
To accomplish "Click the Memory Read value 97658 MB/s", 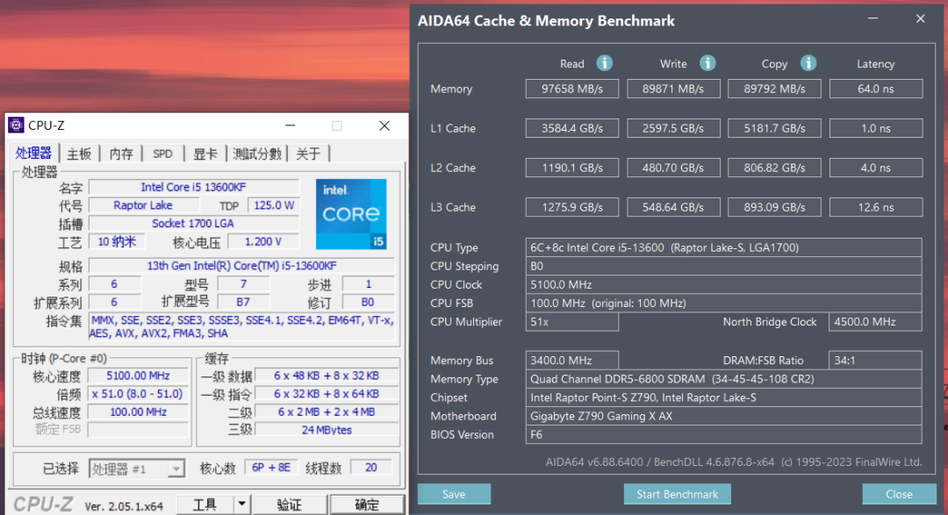I will (x=572, y=89).
